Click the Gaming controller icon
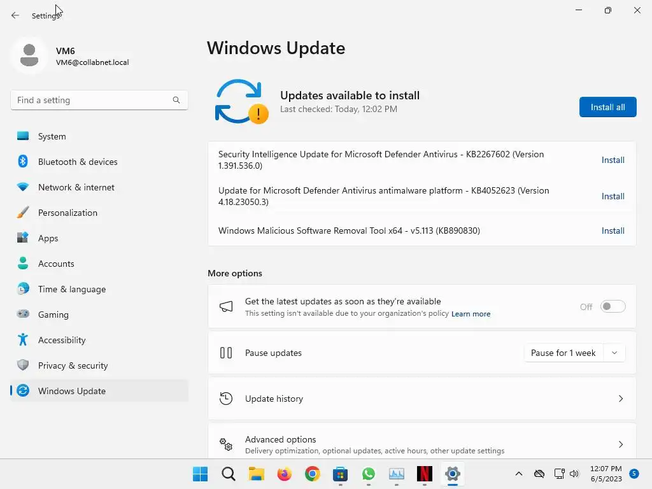The image size is (652, 489). 23,314
